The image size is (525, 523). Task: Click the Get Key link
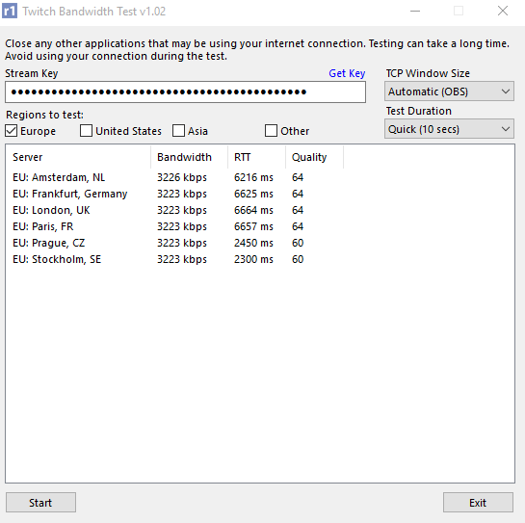(x=347, y=73)
